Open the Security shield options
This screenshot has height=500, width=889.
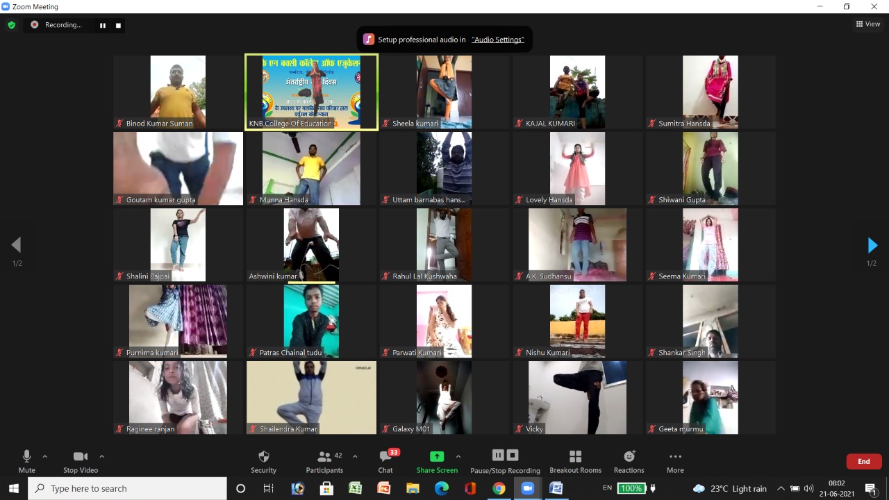(x=263, y=461)
